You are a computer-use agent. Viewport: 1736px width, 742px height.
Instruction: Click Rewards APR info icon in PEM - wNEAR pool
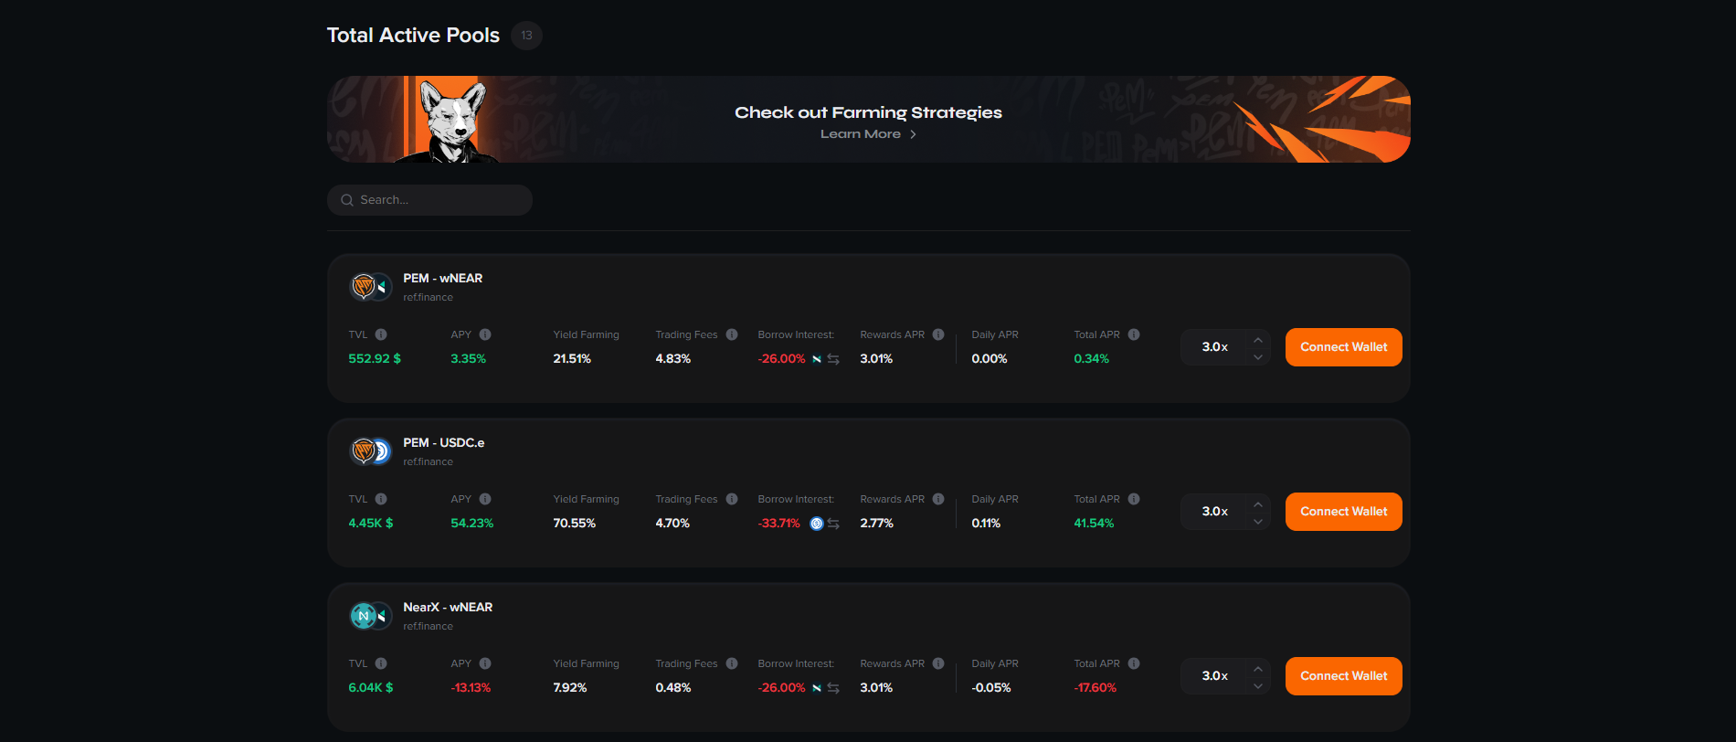(938, 334)
